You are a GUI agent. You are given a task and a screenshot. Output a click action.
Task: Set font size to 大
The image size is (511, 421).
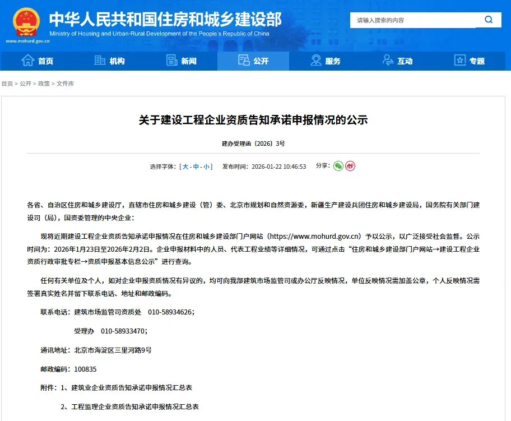pos(185,166)
